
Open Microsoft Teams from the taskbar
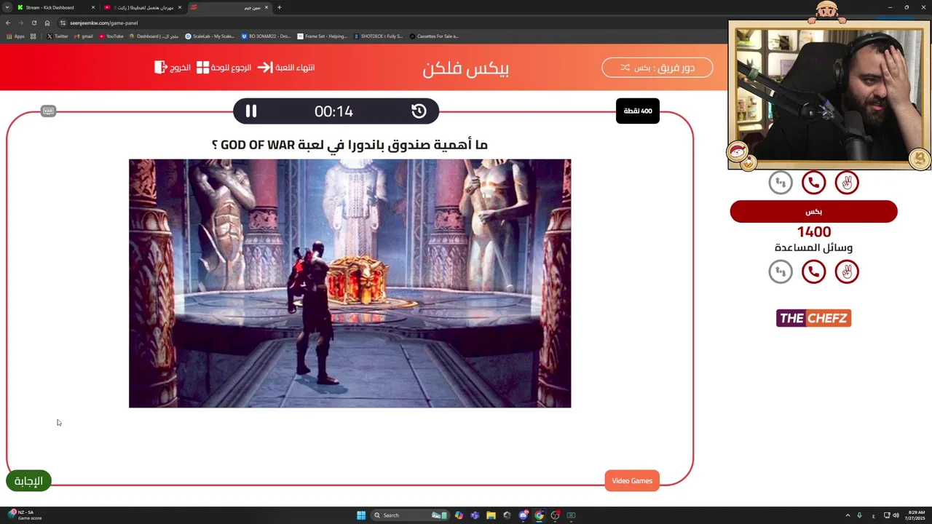pos(475,515)
